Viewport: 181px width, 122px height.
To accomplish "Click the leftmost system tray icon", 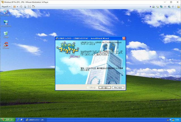I will point(168,120).
